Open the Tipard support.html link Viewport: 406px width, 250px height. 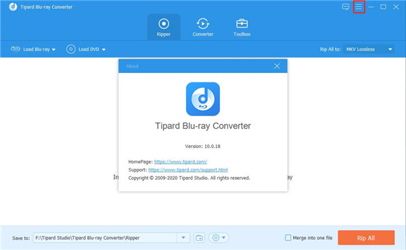point(188,170)
